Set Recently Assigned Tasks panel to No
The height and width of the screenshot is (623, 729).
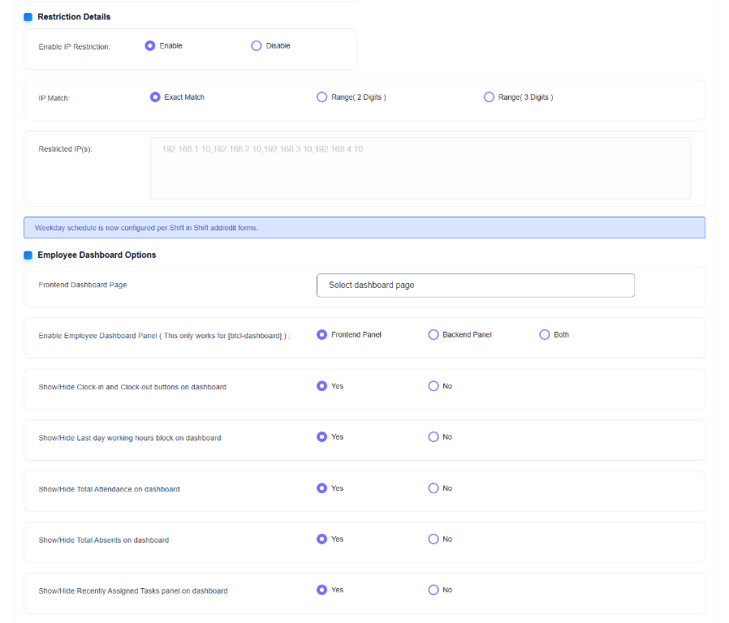point(434,590)
